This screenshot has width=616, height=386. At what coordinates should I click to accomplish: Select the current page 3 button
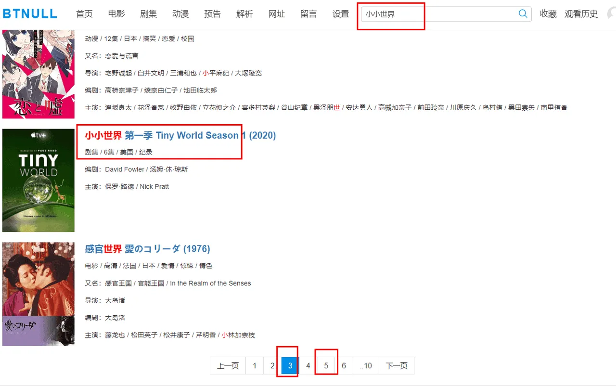coord(290,366)
